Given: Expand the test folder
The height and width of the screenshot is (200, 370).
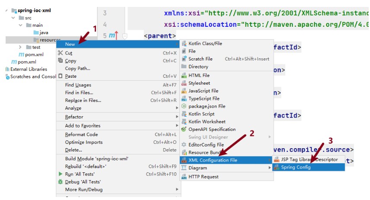Looking at the screenshot, I should click(x=20, y=47).
